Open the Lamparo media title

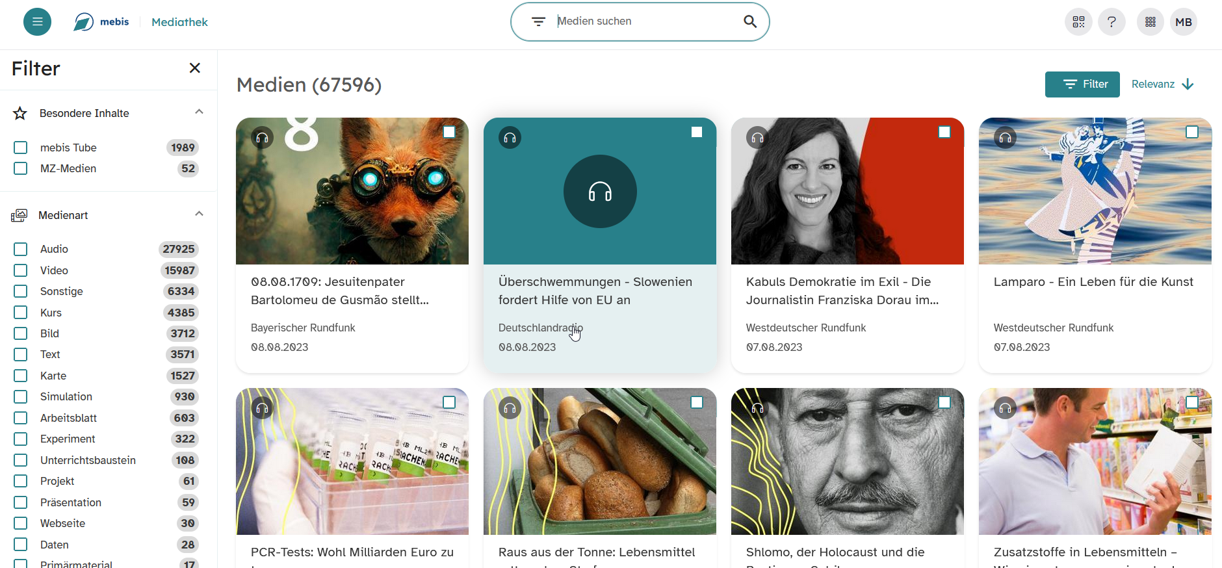1093,282
